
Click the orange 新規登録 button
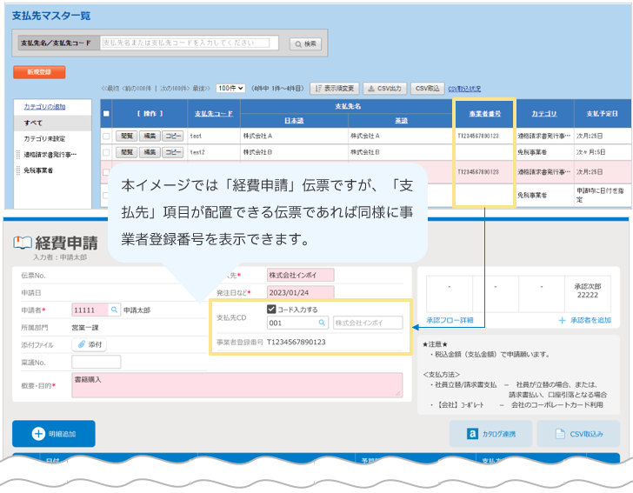39,72
